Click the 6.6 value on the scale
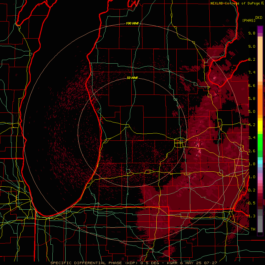265x265 pixels. point(252,85)
